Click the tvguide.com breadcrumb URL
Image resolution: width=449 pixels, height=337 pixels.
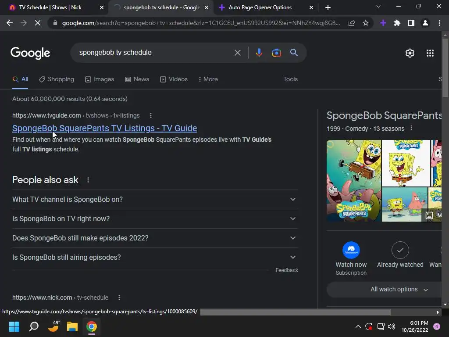click(76, 115)
